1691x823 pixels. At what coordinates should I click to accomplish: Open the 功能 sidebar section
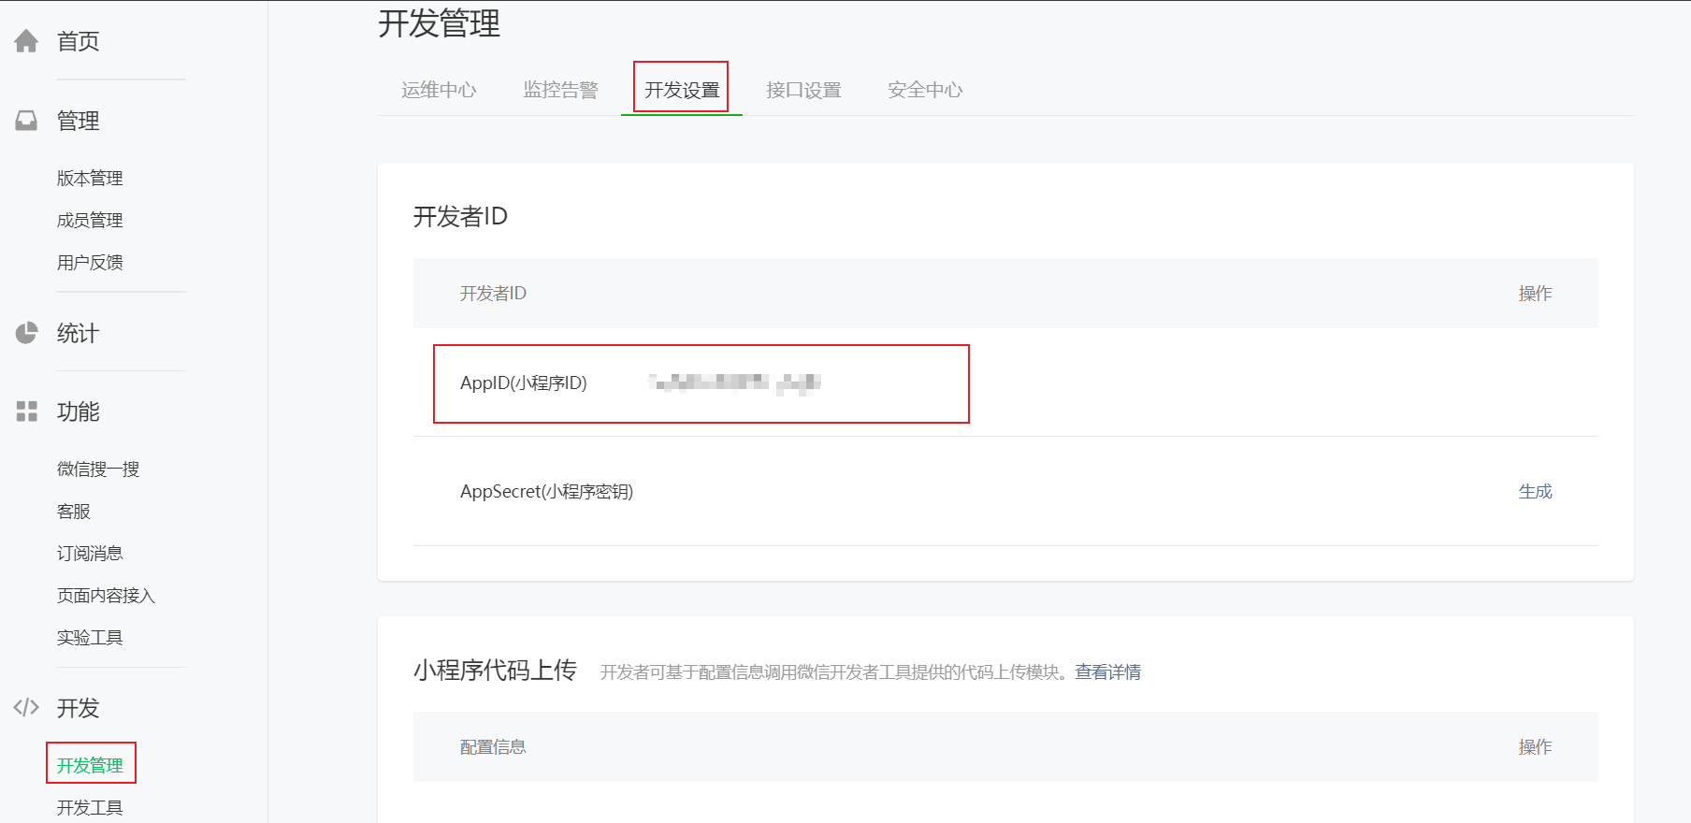[79, 411]
